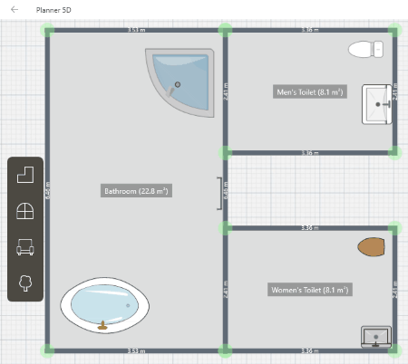Click Women's Toilet right wall 2.41 m label
The image size is (408, 364).
(394, 290)
